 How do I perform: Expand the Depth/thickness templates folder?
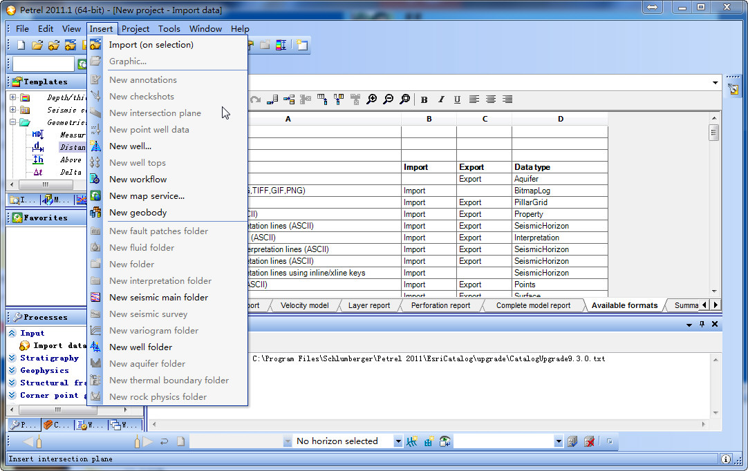(13, 97)
